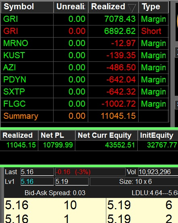This screenshot has width=178, height=223.
Task: Select the FLGC symbol row
Action: click(x=14, y=103)
